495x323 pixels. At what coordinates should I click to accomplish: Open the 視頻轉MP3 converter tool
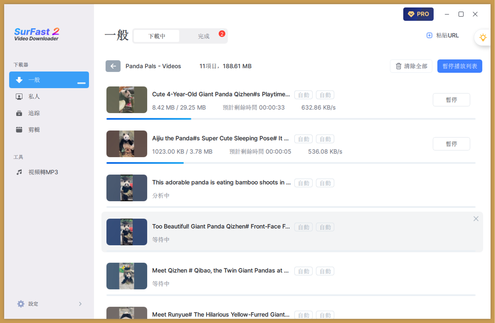tap(43, 172)
